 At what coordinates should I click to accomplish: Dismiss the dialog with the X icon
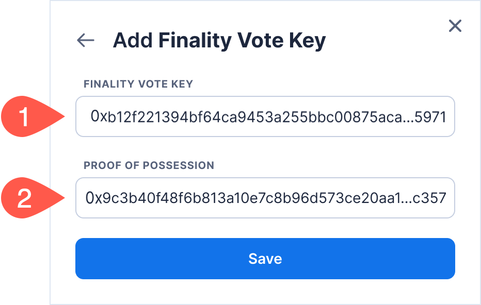click(x=455, y=26)
